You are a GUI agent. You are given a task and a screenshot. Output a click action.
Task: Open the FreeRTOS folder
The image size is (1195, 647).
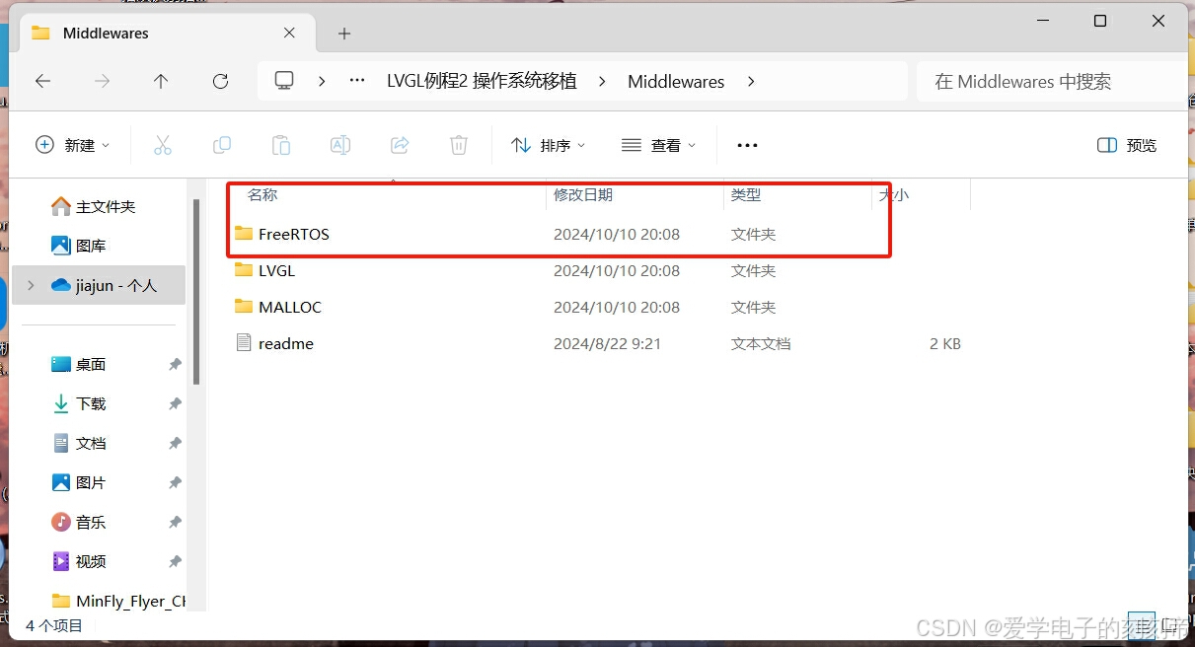coord(294,234)
